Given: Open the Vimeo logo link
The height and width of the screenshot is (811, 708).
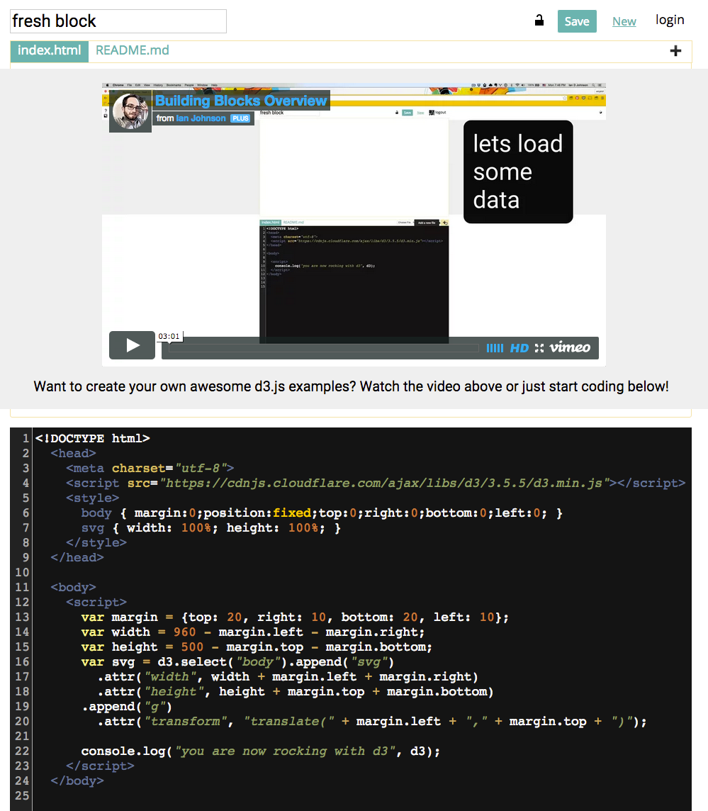Looking at the screenshot, I should tap(569, 347).
